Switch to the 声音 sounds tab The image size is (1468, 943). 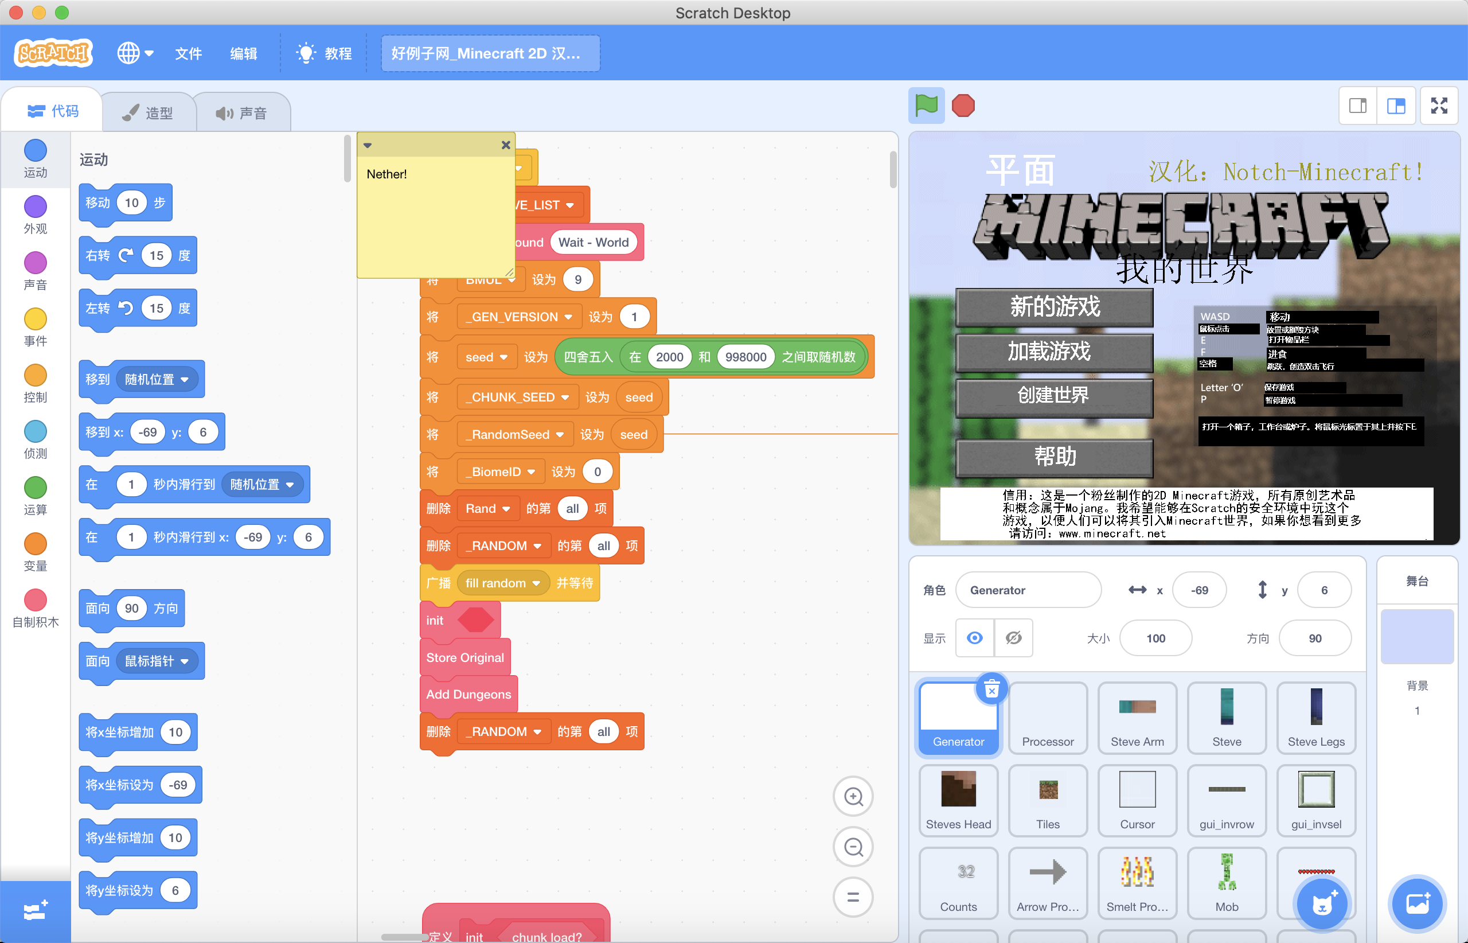[x=242, y=113]
